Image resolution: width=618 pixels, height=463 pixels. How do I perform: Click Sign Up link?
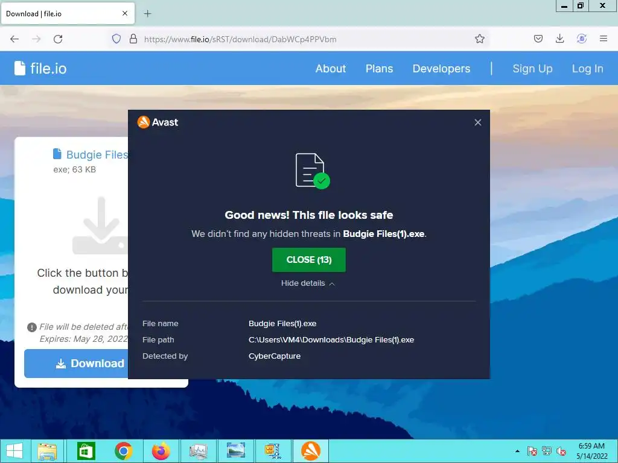[x=532, y=69]
